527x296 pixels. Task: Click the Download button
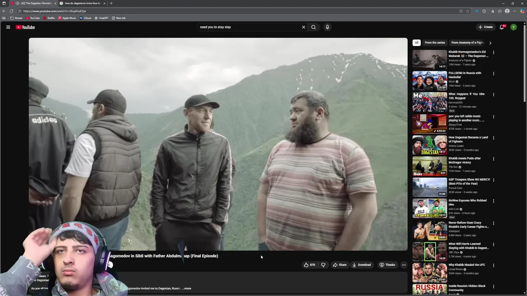coord(361,265)
